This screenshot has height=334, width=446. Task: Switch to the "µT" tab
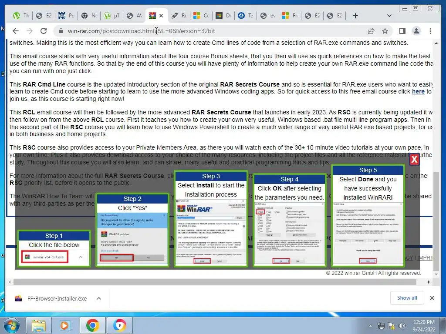[x=112, y=16]
